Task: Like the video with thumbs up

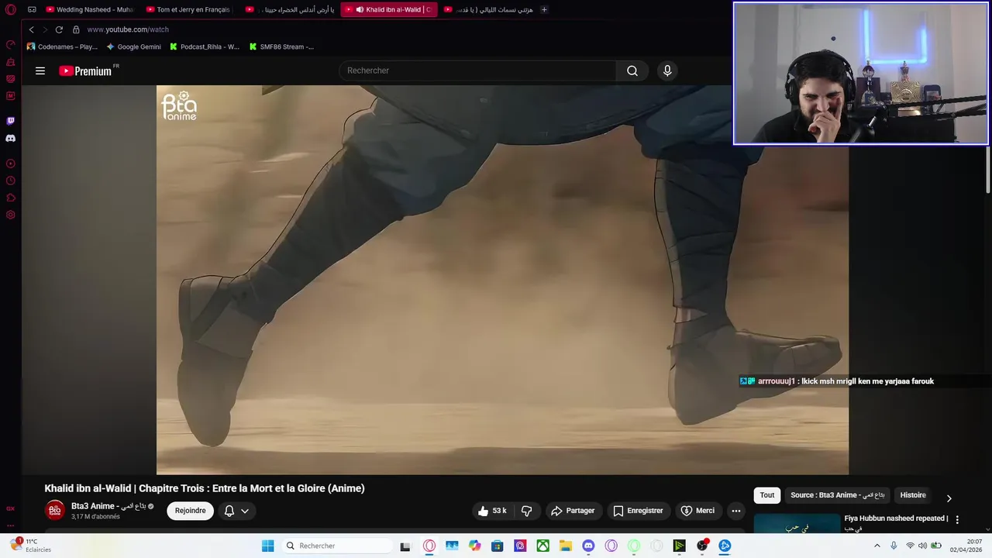Action: pos(492,511)
